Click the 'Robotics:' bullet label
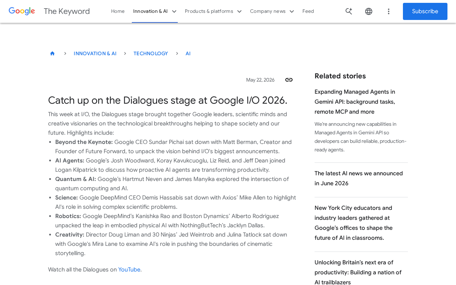The width and height of the screenshot is (456, 285). [x=68, y=216]
